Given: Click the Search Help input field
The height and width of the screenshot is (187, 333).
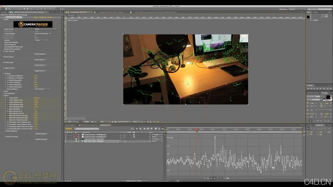Looking at the screenshot, I should tap(319, 9).
